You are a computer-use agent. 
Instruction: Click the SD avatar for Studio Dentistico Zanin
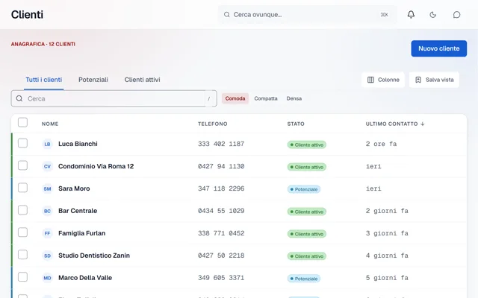click(47, 256)
